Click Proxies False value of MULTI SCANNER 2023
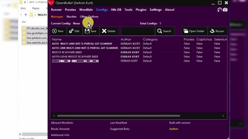 click(187, 52)
